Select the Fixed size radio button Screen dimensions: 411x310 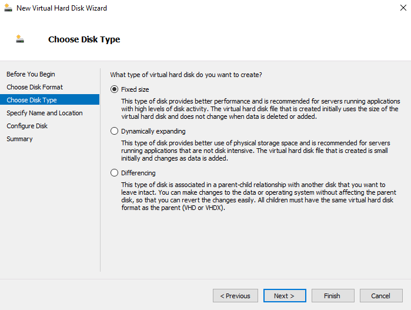coord(114,89)
